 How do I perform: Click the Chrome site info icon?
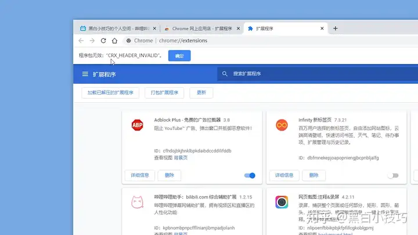[x=128, y=41]
